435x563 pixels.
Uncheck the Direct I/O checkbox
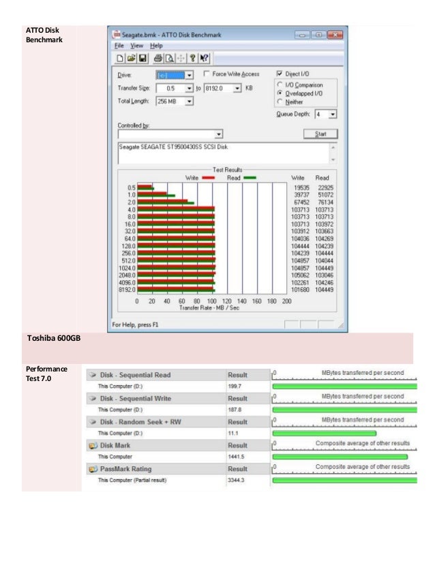(280, 74)
